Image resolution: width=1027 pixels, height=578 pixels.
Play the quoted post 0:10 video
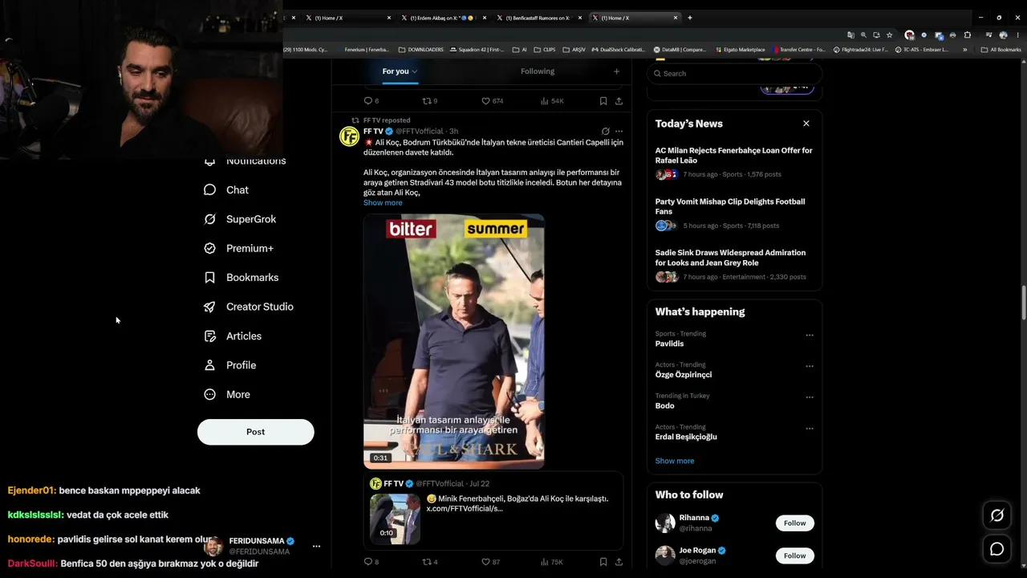[x=395, y=519]
